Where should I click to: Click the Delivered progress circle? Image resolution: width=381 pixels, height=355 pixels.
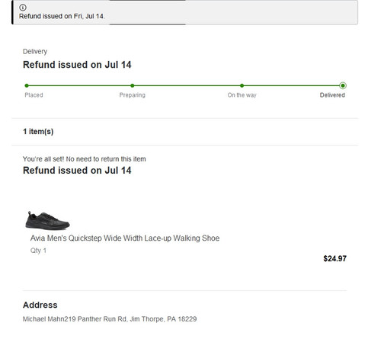343,85
